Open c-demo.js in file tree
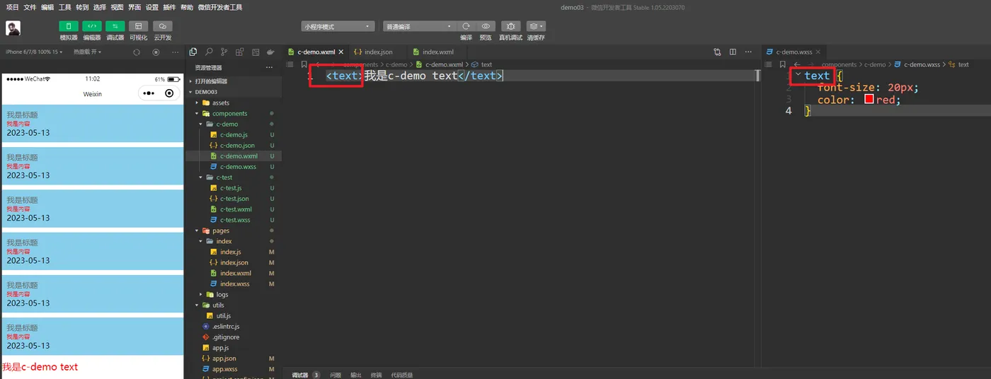This screenshot has width=991, height=379. (x=234, y=134)
